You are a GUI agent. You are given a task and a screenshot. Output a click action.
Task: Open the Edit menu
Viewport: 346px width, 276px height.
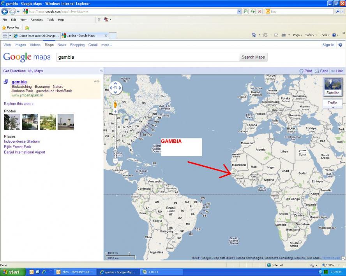[x=14, y=19]
